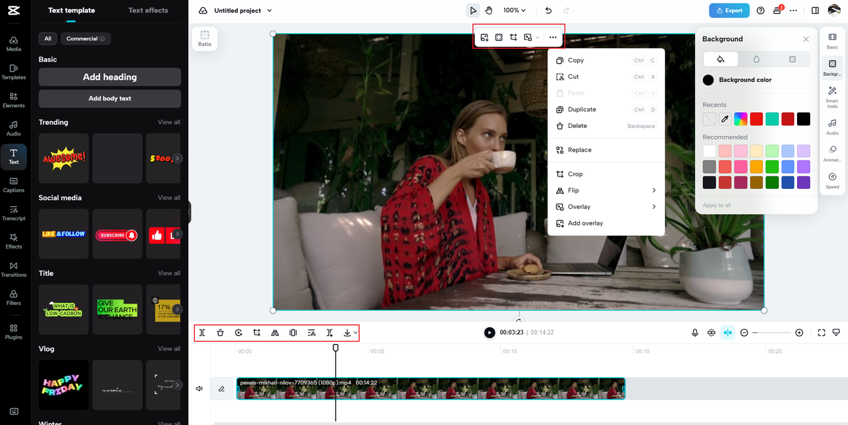Open the Animation panel on right sidebar
Viewport: 848px width, 425px height.
click(x=832, y=154)
